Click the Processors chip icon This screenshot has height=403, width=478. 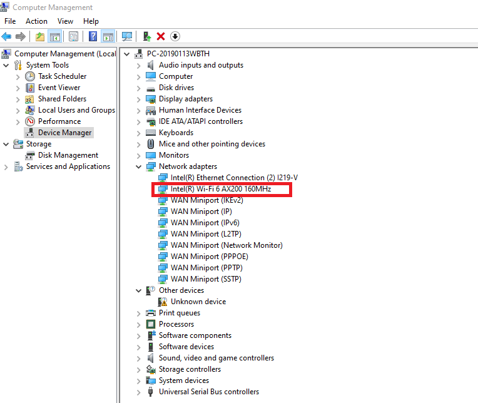[151, 324]
